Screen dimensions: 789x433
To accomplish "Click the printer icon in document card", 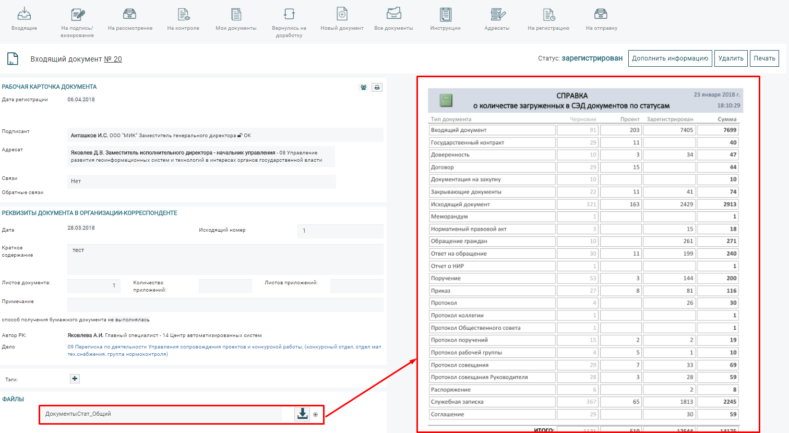I will [x=377, y=88].
